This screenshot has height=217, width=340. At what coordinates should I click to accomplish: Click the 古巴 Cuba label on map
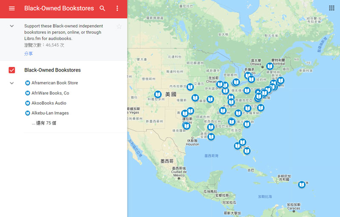(x=251, y=170)
